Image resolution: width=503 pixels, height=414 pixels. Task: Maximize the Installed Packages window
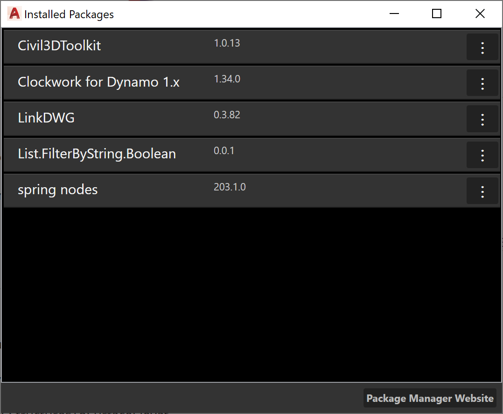tap(437, 14)
